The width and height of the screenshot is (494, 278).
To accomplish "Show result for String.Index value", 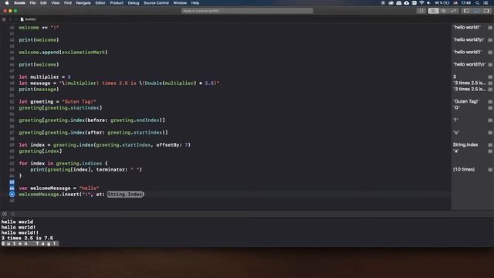I will point(490,145).
